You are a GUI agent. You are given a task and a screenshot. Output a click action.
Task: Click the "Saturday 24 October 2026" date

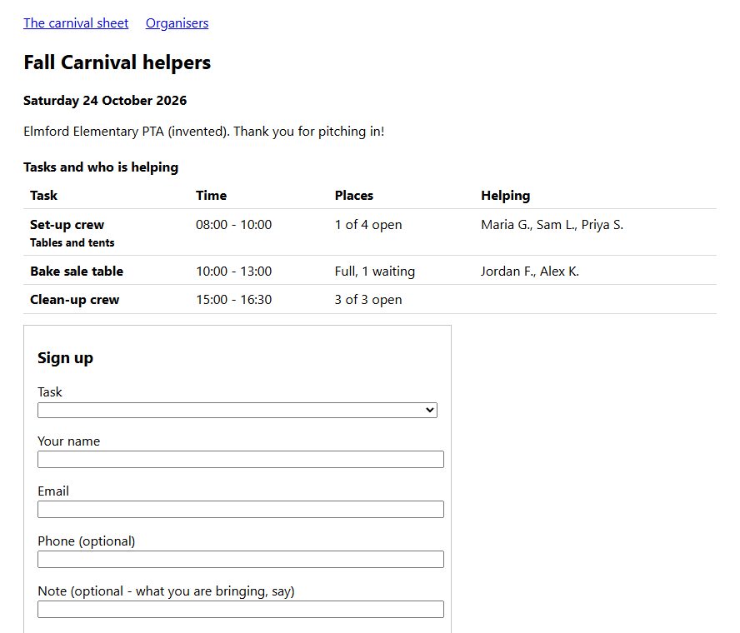click(105, 101)
